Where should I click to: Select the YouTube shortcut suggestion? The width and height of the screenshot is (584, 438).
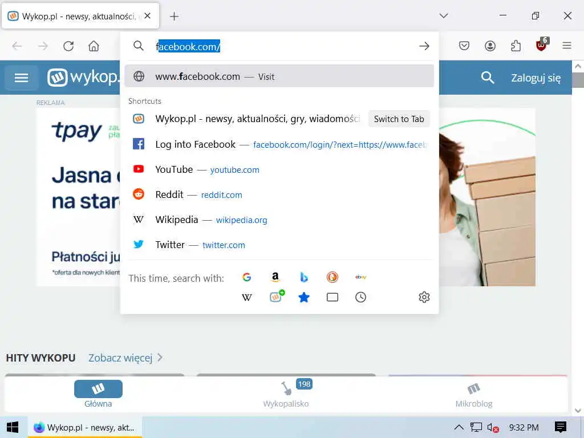[x=279, y=169]
